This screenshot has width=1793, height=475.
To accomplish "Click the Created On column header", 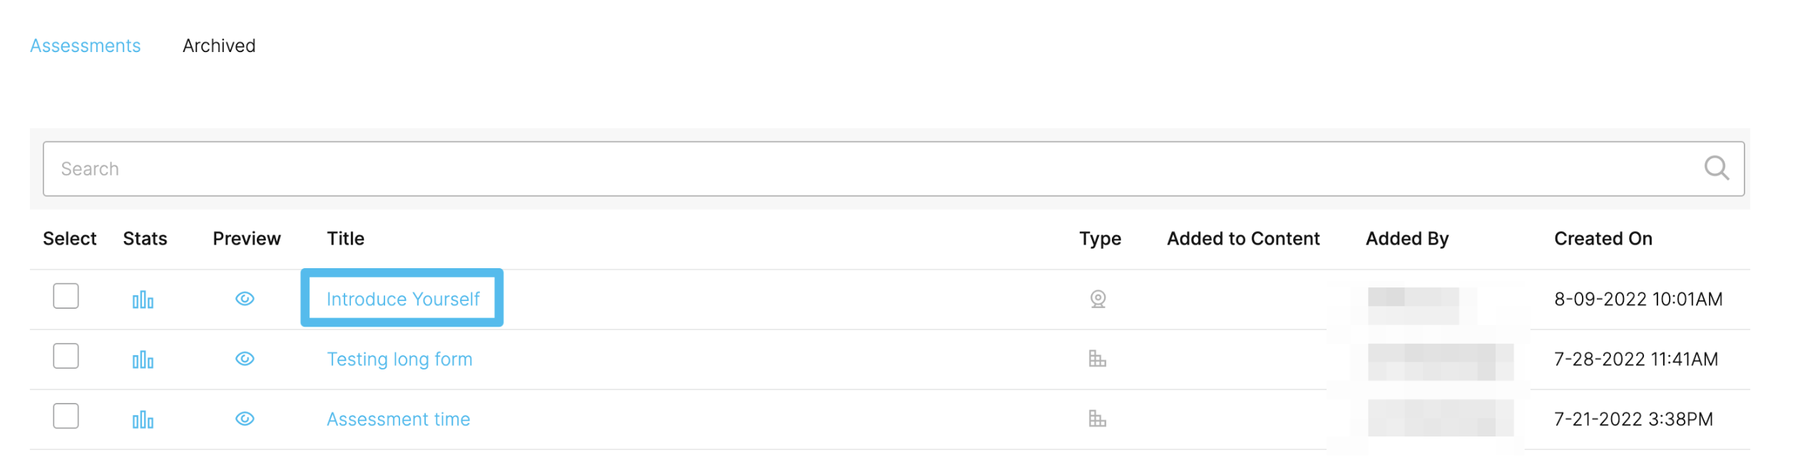I will click(1603, 239).
